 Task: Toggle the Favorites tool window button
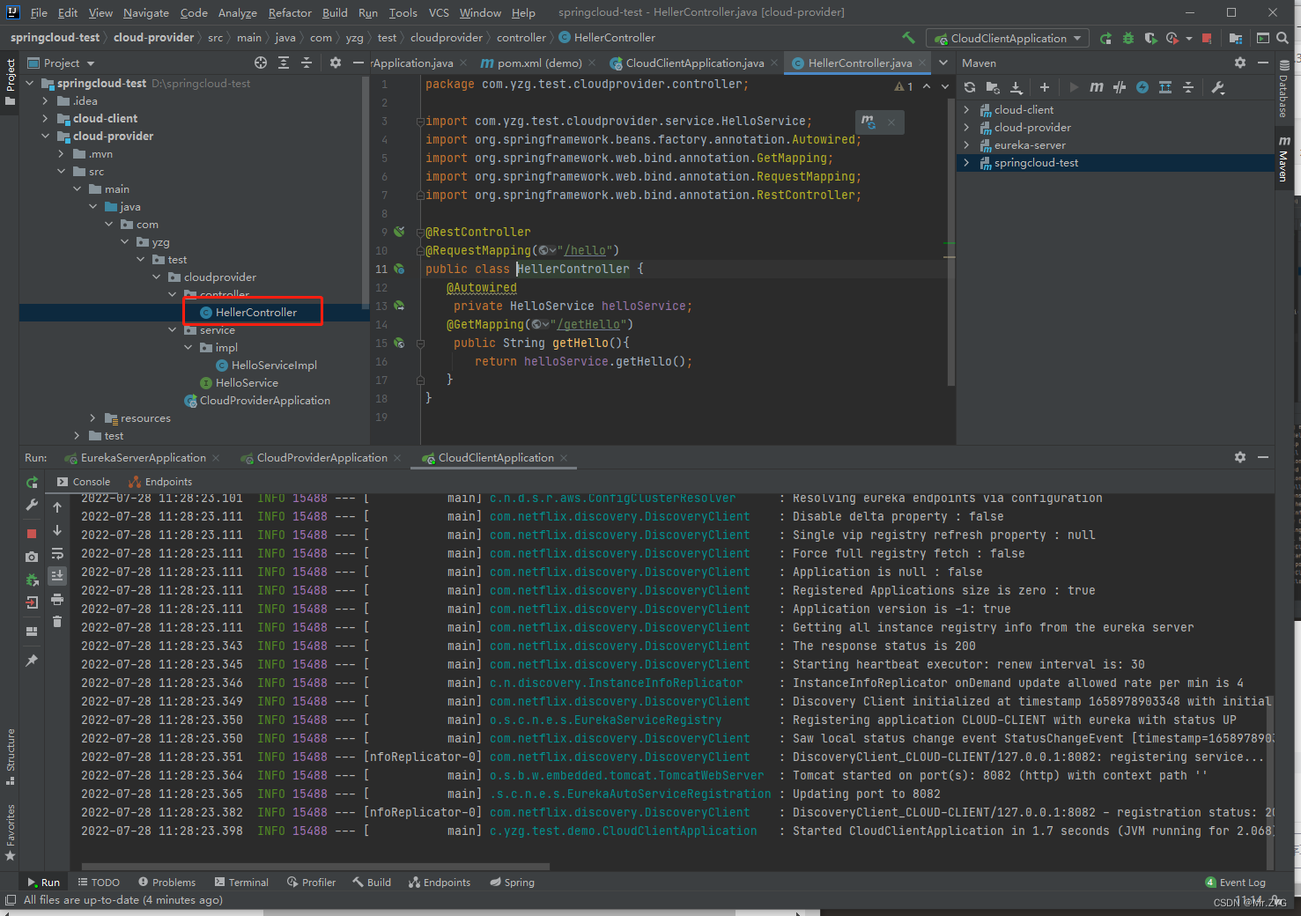10,832
